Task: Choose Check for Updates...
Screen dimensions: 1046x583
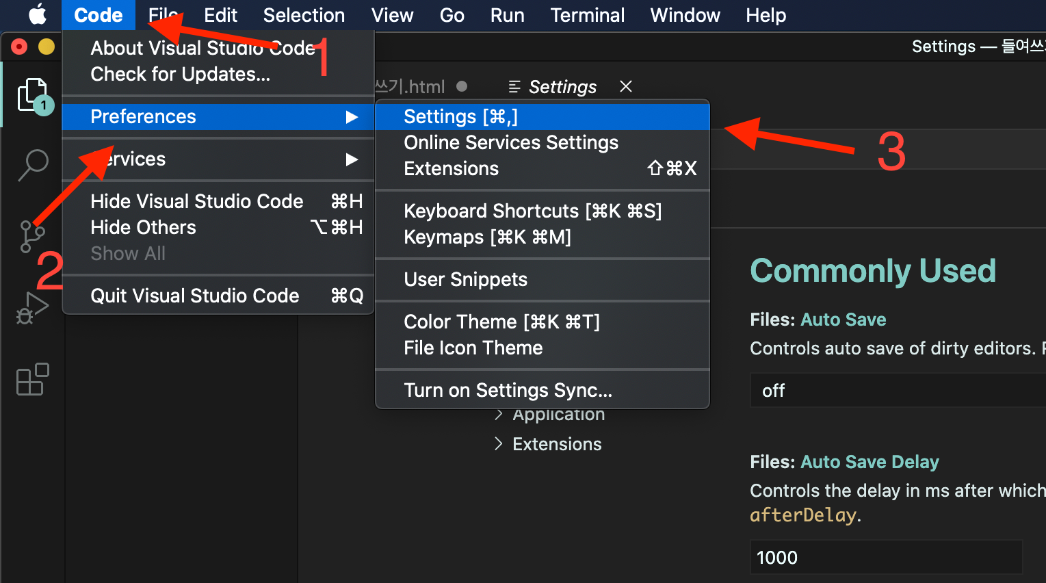Action: click(x=218, y=74)
